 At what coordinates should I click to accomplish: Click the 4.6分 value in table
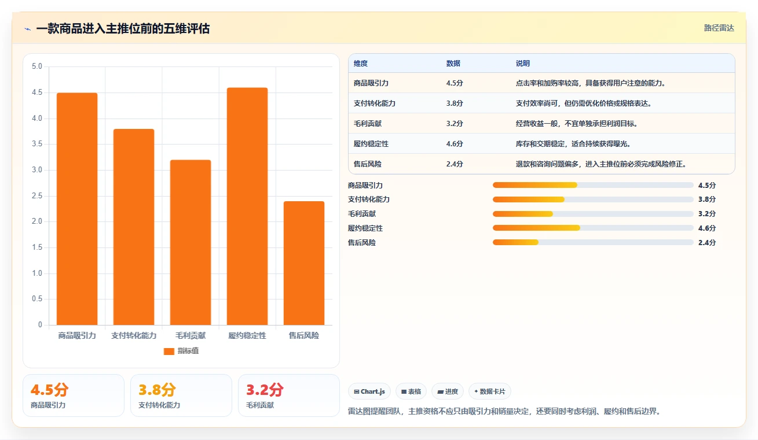point(455,144)
